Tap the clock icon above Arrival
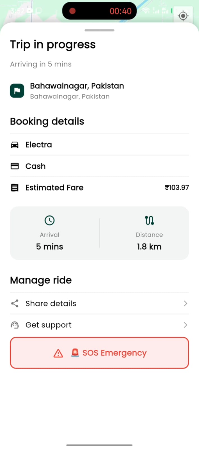 pos(50,220)
